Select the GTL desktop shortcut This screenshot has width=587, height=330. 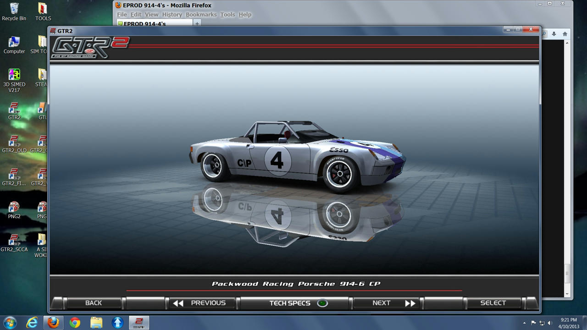42,110
